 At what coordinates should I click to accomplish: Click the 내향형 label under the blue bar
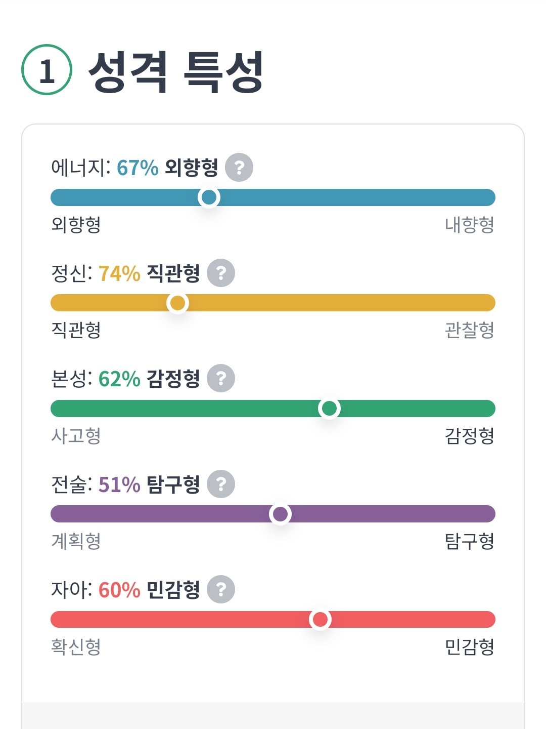tap(469, 225)
